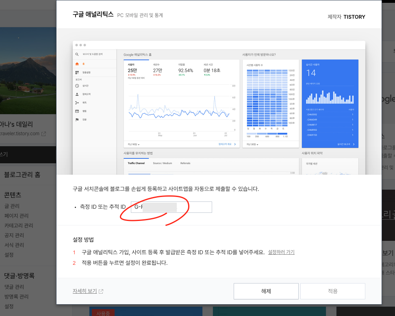Click the 제작자 TISTORY label
395x316 pixels.
(x=346, y=17)
